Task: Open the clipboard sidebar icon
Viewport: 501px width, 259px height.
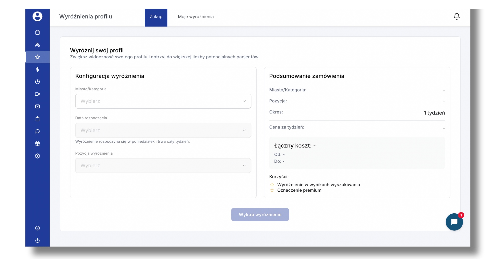Action: pyautogui.click(x=37, y=119)
